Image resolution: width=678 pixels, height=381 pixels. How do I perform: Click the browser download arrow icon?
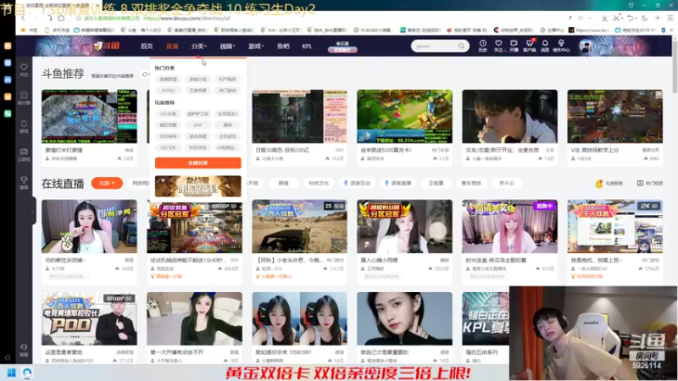pos(604,18)
